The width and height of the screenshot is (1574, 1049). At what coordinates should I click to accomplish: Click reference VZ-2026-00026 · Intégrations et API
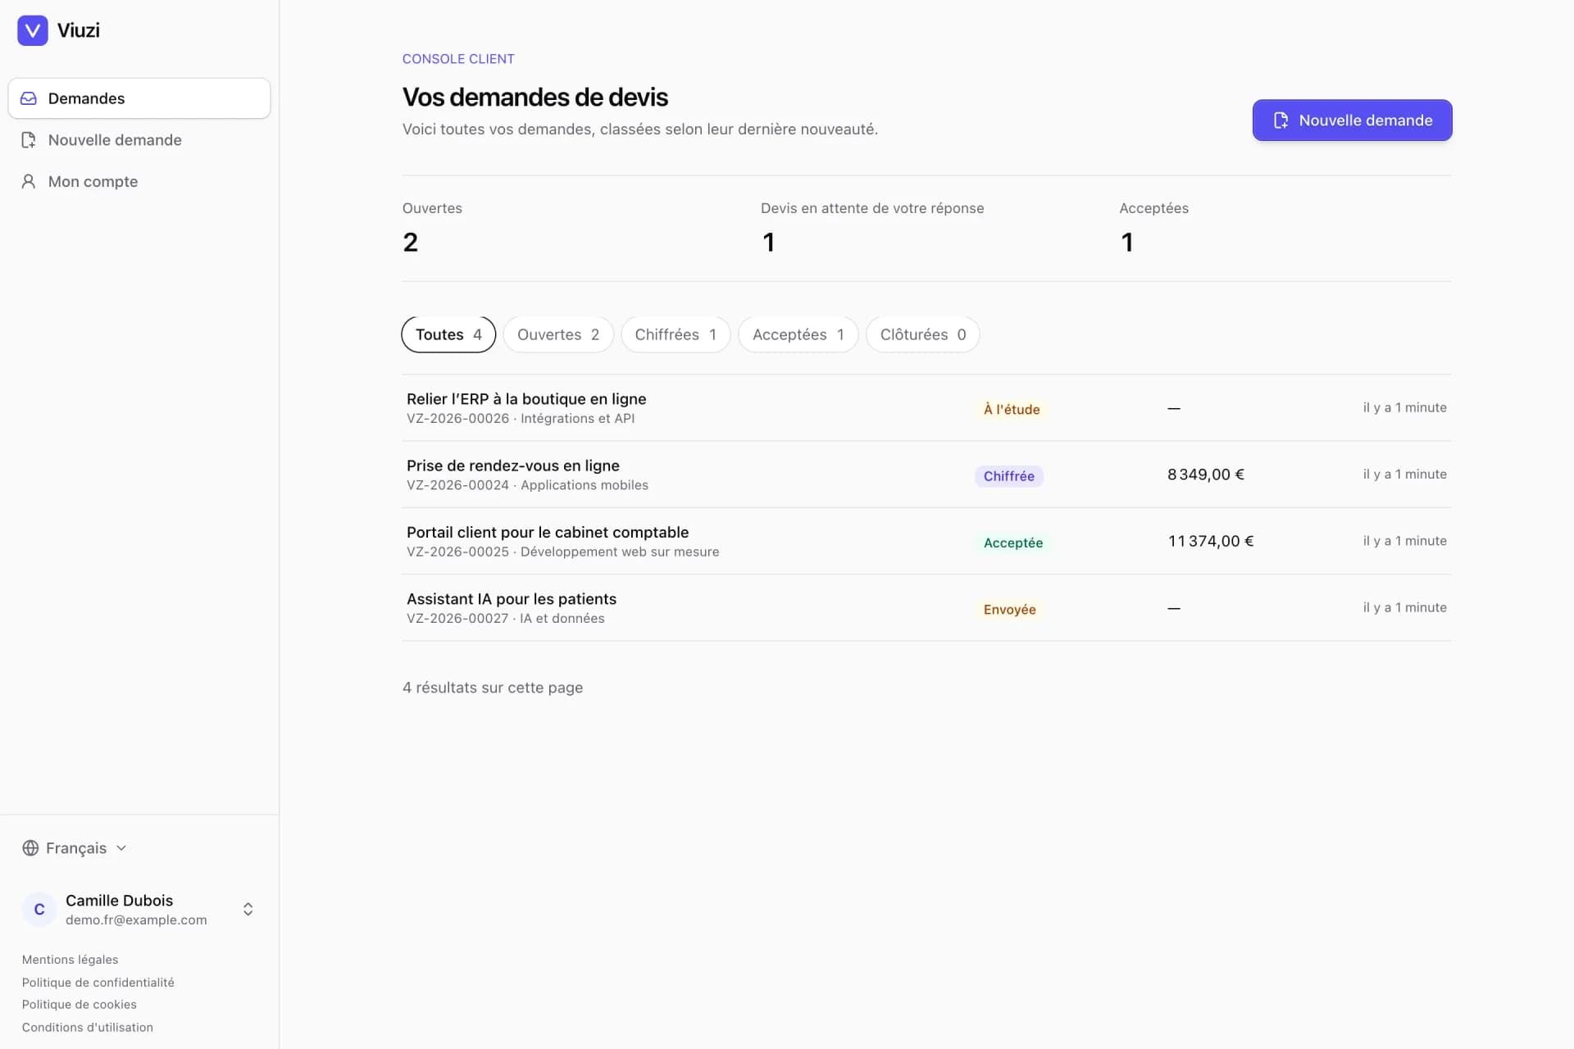[x=521, y=419]
